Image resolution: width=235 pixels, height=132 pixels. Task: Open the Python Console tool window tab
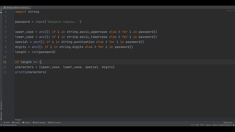tap(55, 122)
